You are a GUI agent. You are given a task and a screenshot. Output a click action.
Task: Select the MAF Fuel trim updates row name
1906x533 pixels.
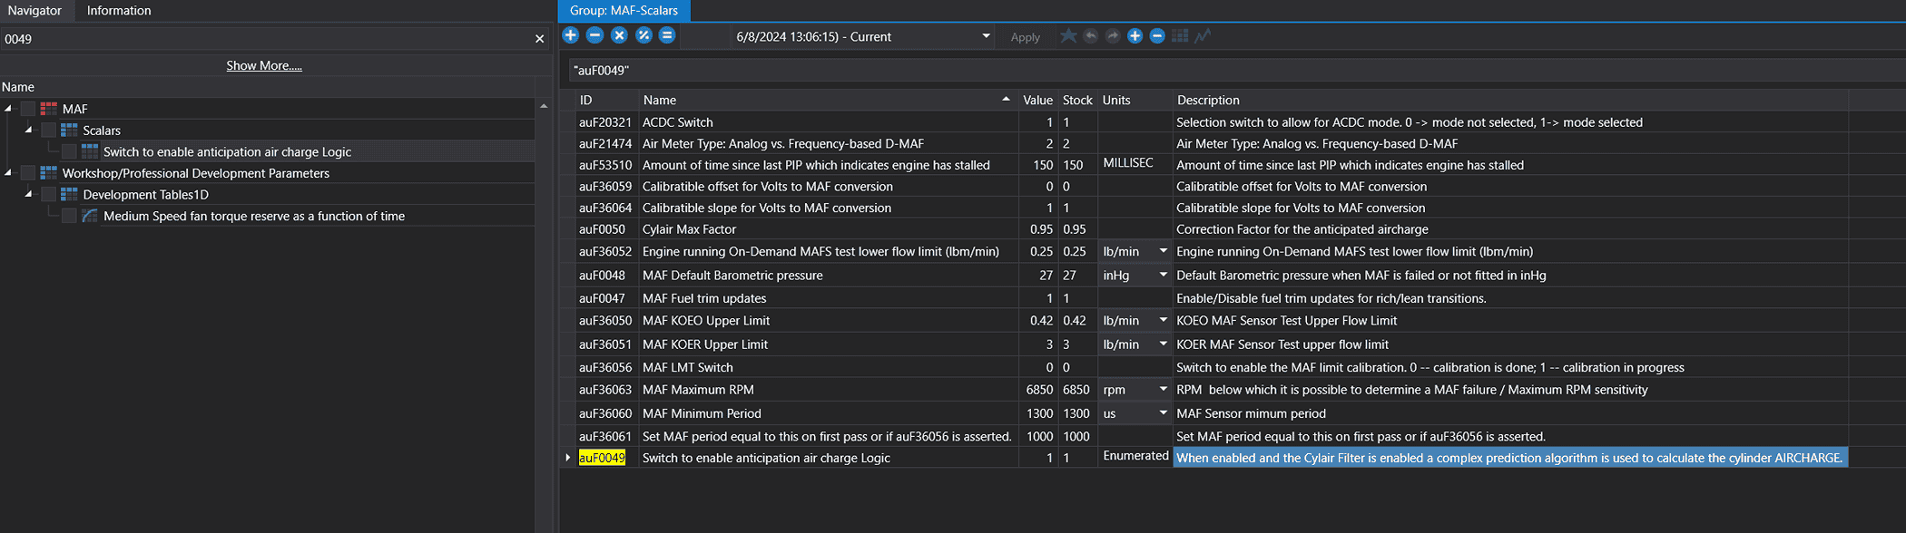coord(704,298)
